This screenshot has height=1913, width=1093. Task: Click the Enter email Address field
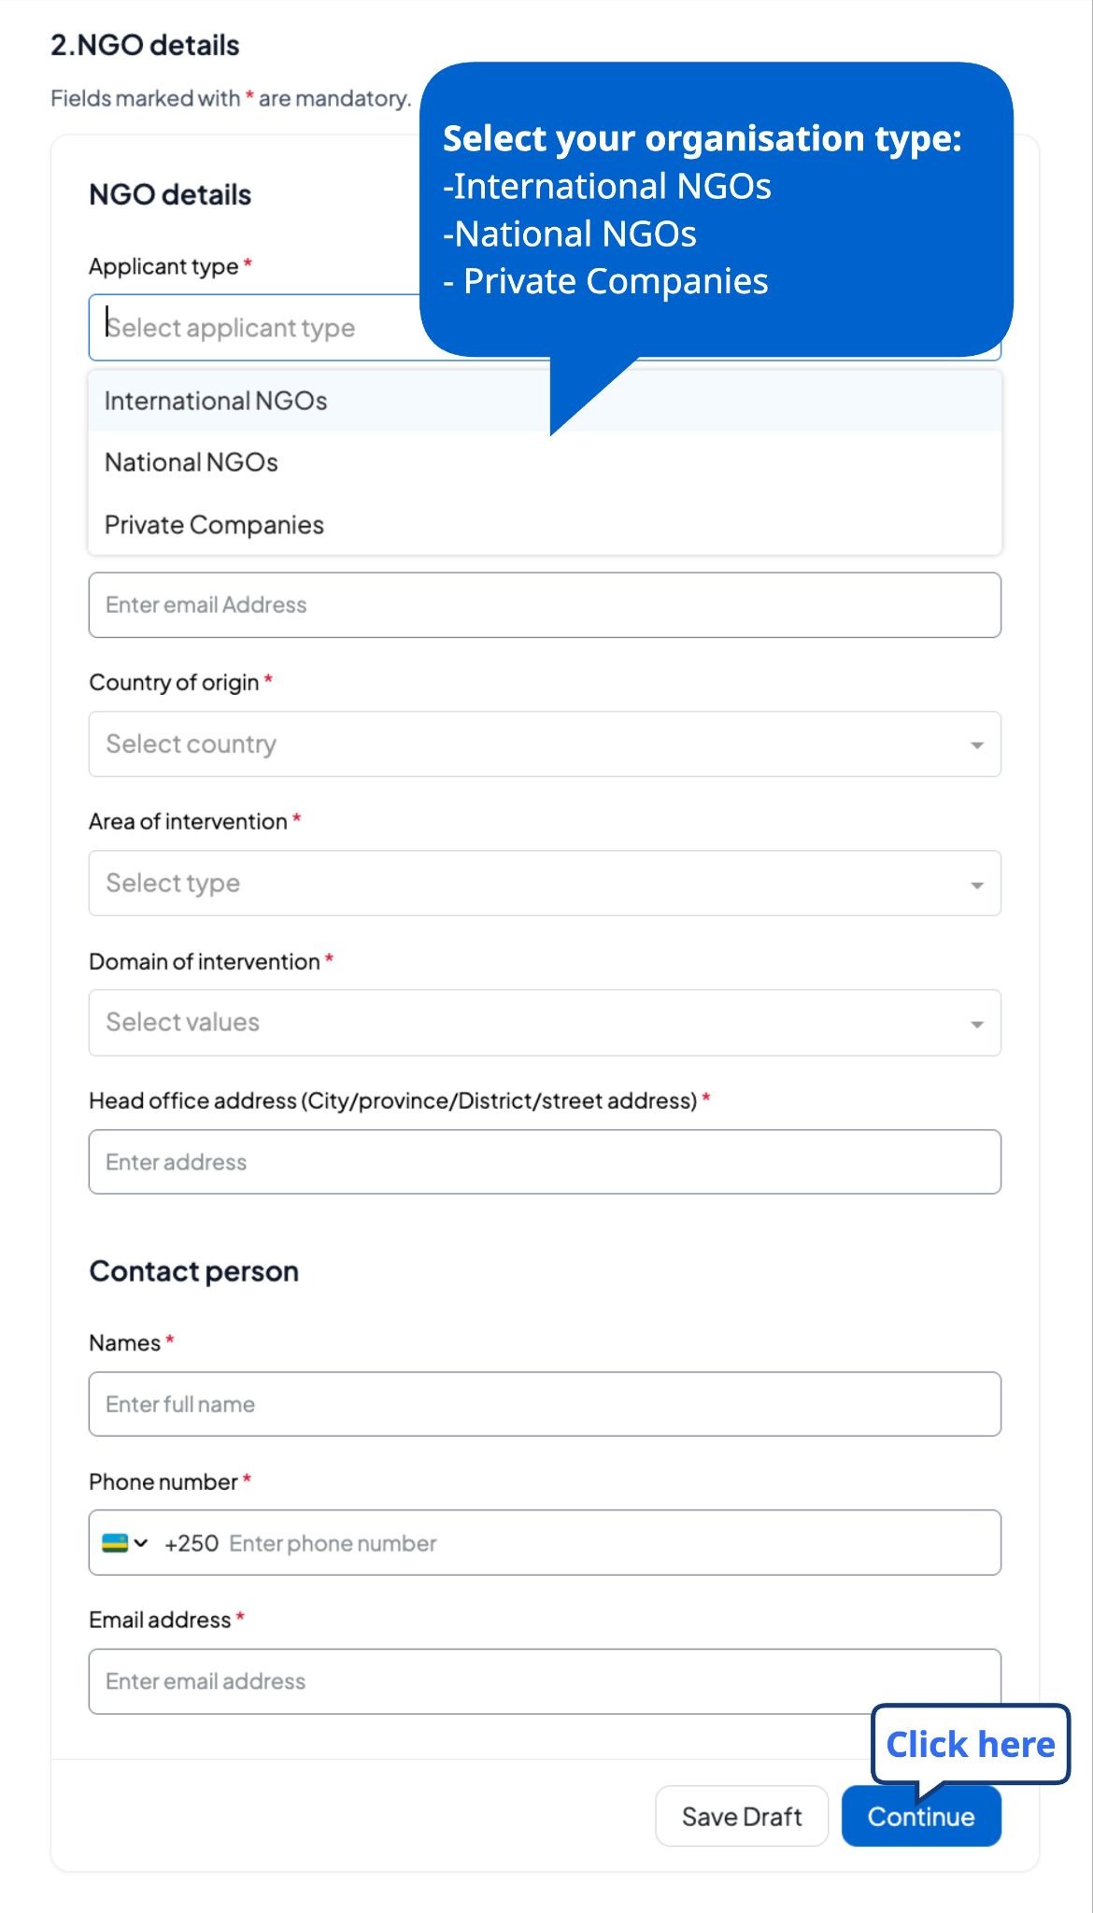[x=545, y=605]
